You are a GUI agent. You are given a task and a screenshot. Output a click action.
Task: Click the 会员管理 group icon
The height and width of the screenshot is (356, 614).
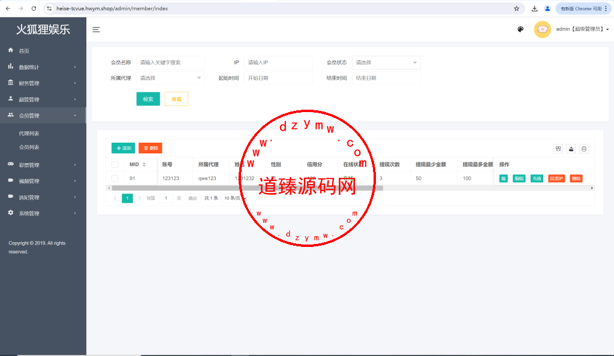[11, 115]
